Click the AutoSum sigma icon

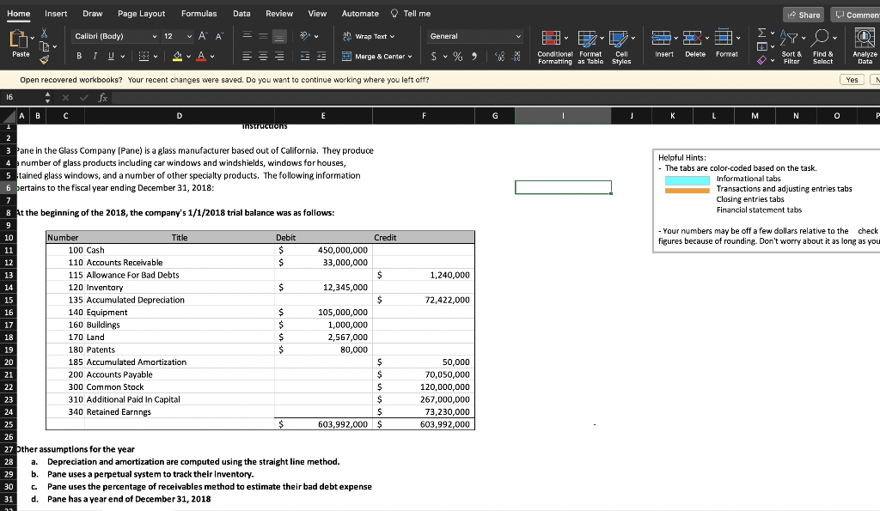761,33
